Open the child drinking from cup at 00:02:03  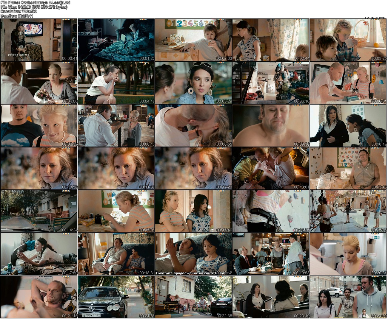tap(193, 40)
